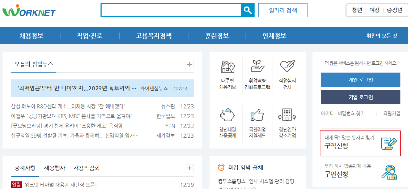
Task: Click the red 알림 badge
Action: [16, 185]
